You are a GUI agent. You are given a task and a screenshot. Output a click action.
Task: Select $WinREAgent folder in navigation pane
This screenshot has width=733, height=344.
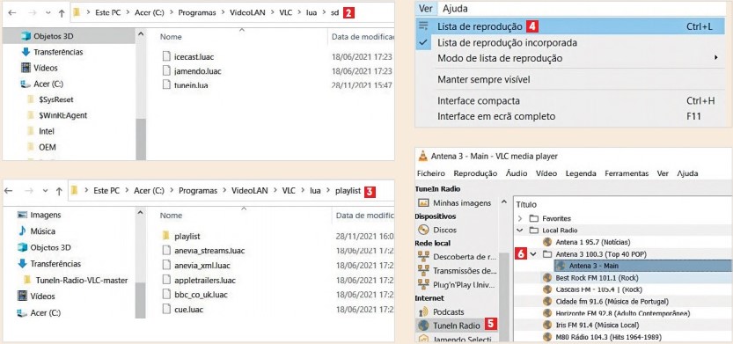(62, 115)
